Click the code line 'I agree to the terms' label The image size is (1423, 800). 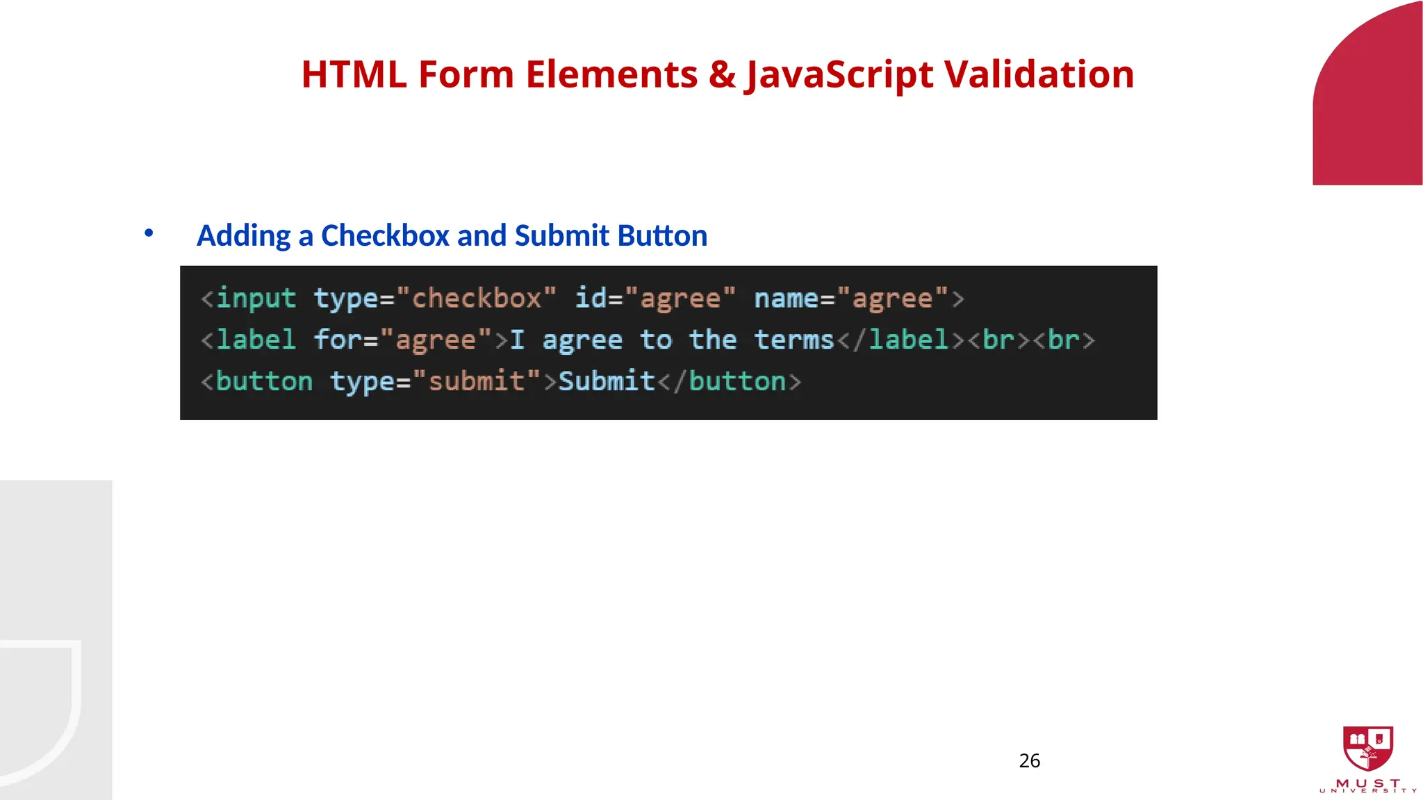(648, 340)
